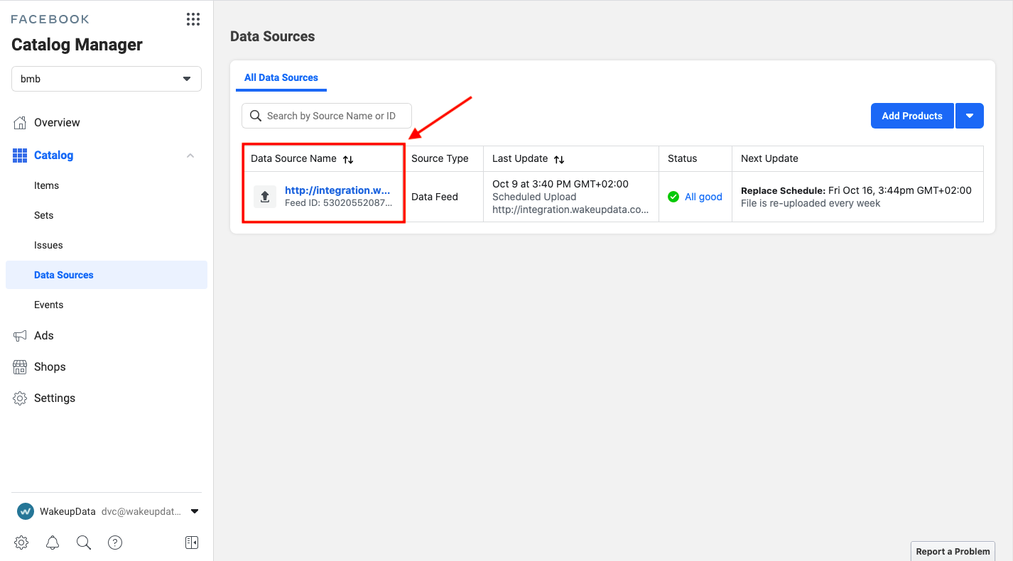Open the All good status link

[x=703, y=197]
